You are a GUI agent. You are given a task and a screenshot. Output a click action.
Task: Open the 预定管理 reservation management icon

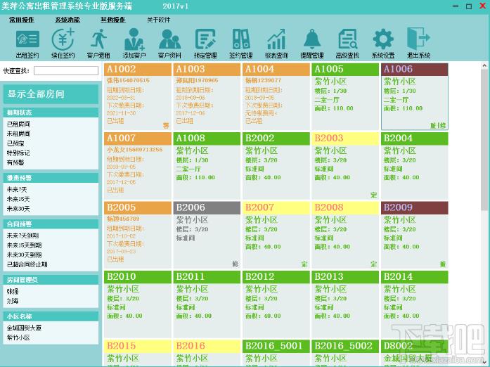click(x=205, y=44)
